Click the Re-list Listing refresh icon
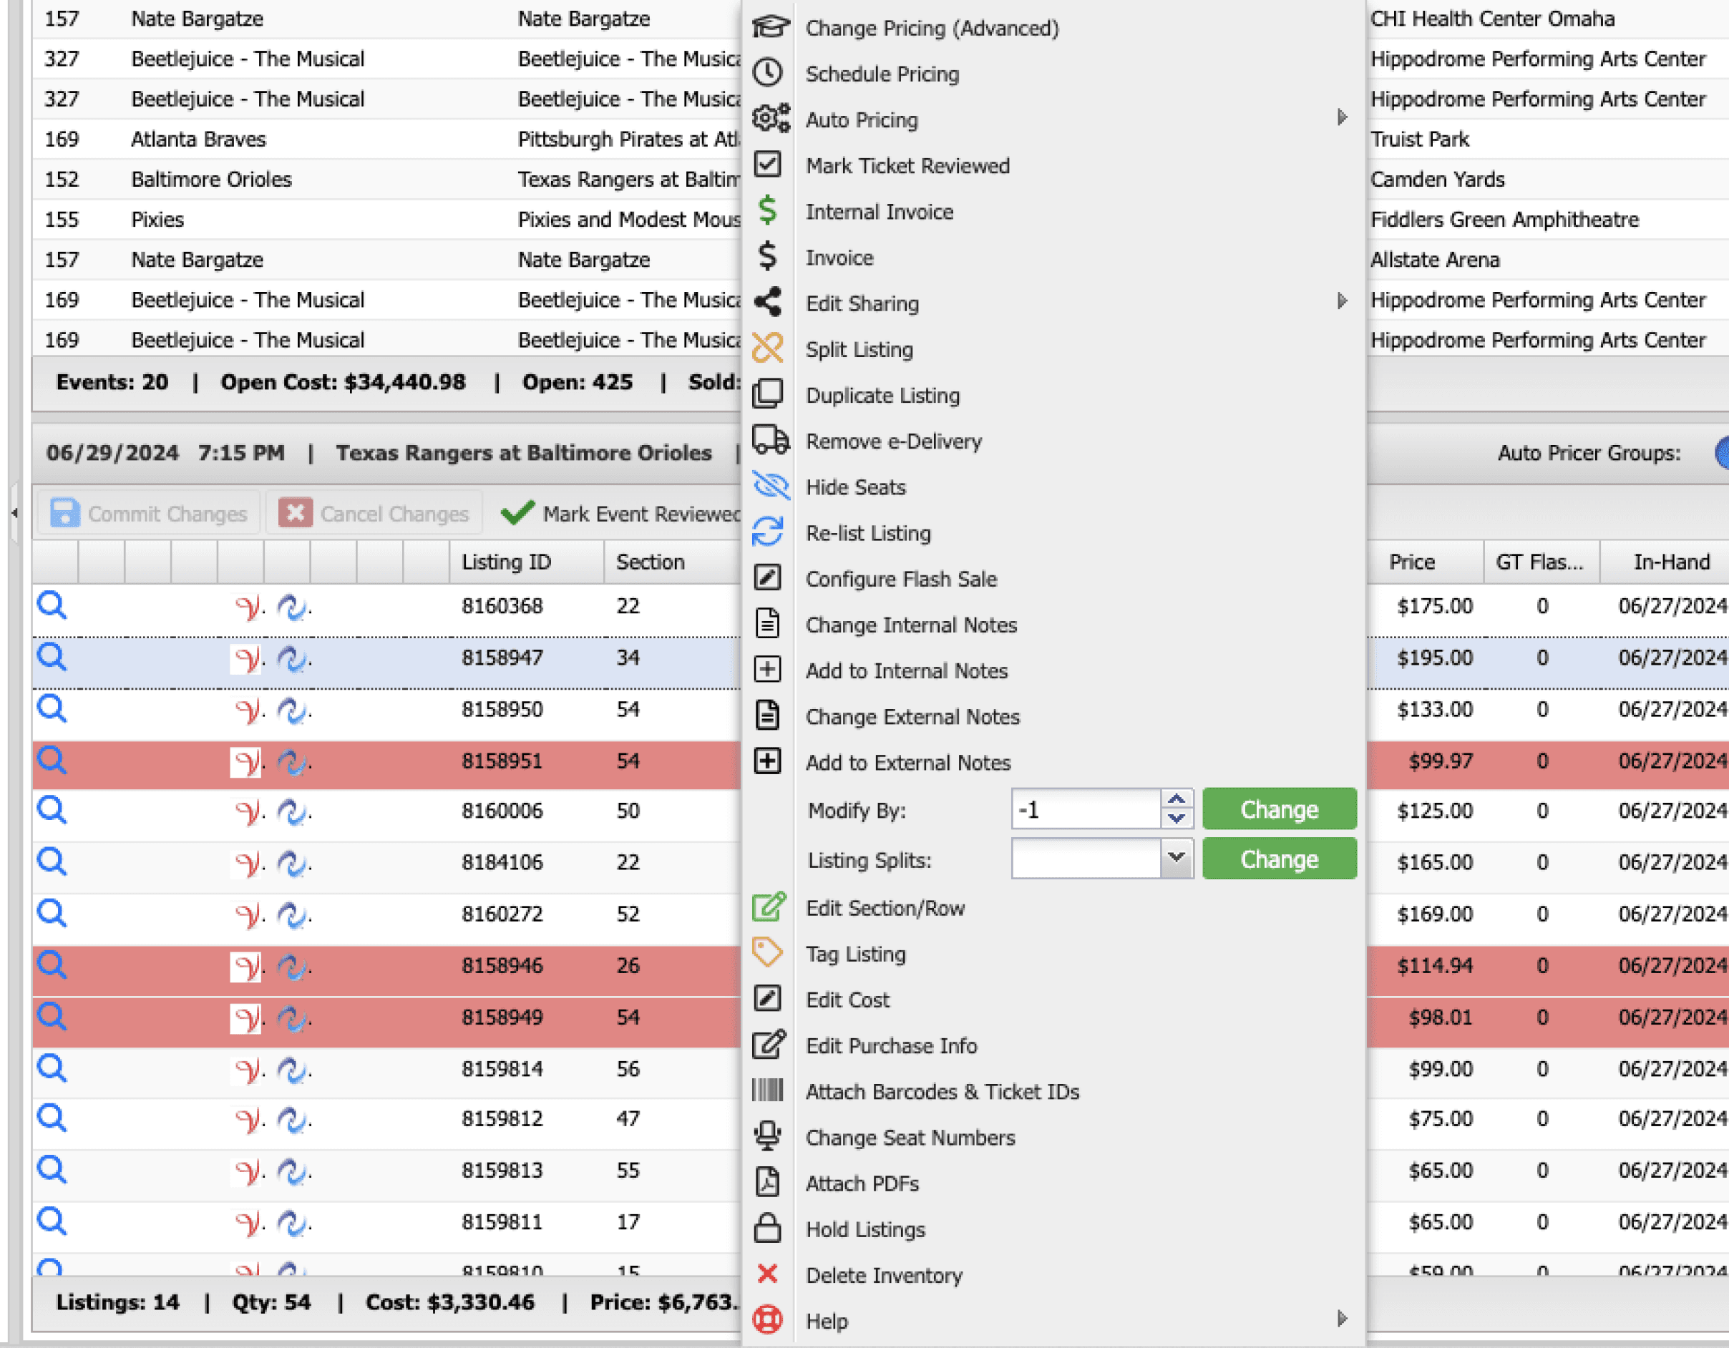This screenshot has height=1348, width=1729. 767,532
